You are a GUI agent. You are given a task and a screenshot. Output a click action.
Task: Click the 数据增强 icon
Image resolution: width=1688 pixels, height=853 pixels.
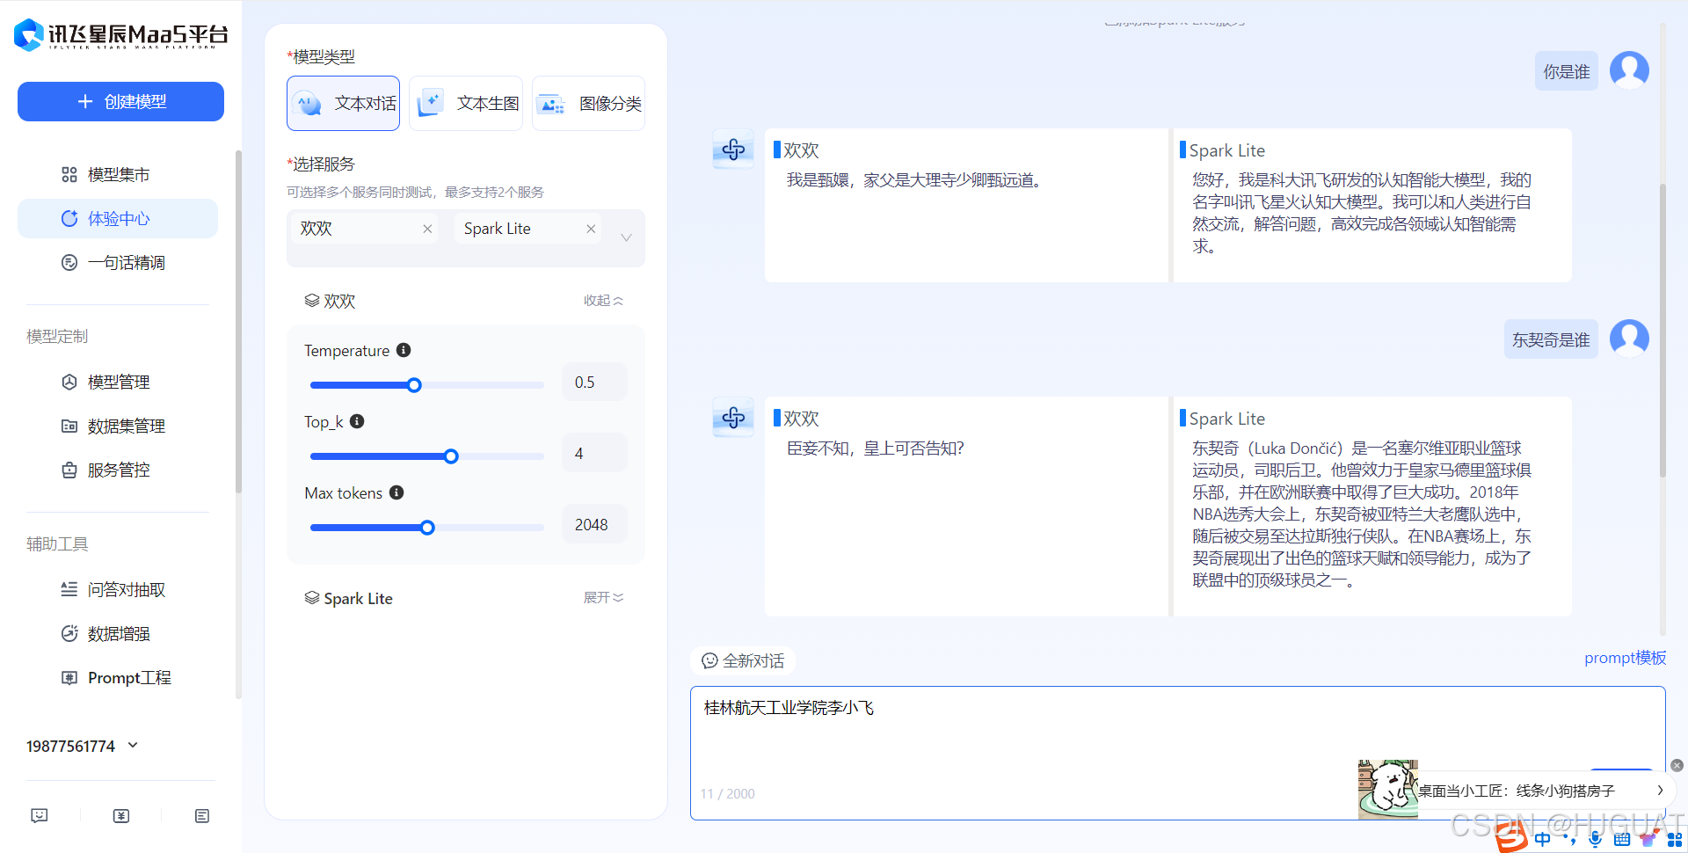[69, 633]
